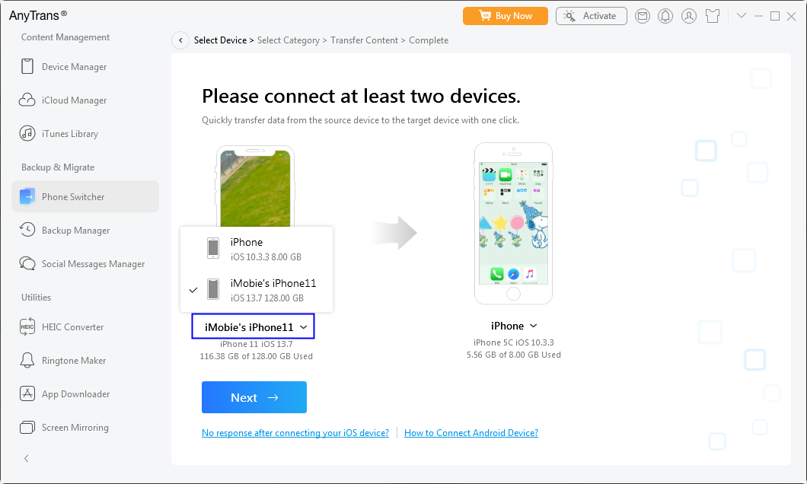Click the iCloud Manager cloud icon

[27, 100]
